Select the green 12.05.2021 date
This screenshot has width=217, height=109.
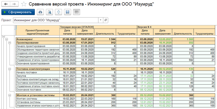tap(163, 39)
